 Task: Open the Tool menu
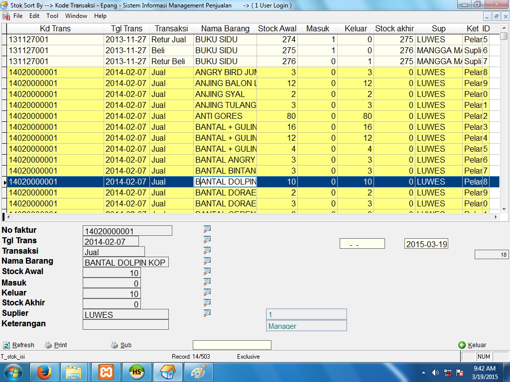coord(52,16)
